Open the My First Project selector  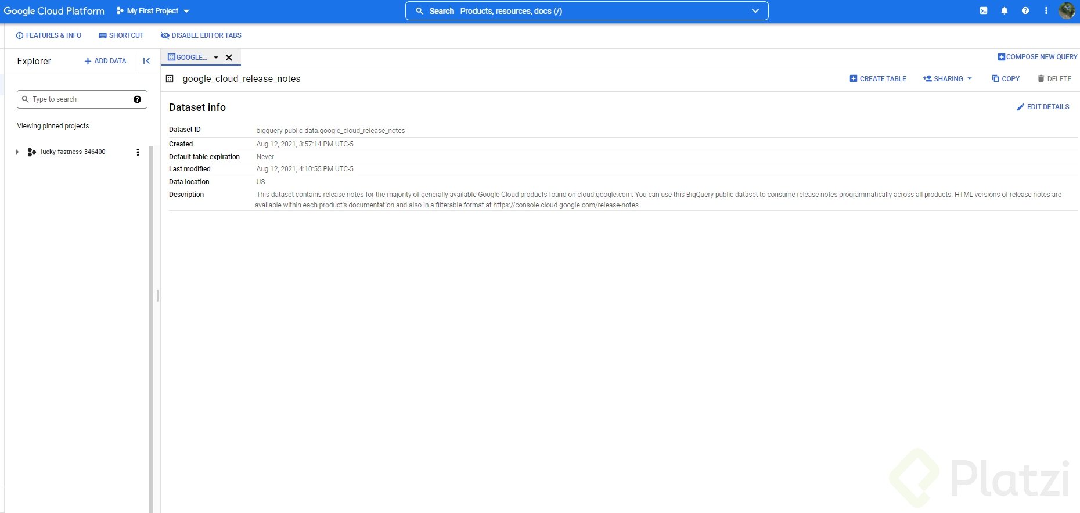point(153,11)
